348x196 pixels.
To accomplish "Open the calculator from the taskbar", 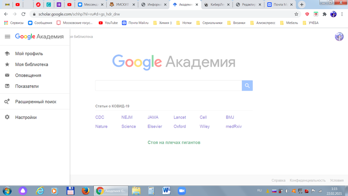I will 151,191.
